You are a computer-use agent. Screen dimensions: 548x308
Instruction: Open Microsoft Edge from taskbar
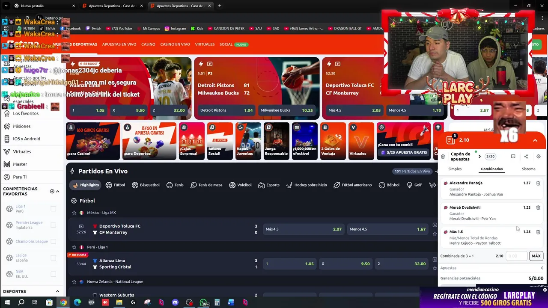coord(77,303)
